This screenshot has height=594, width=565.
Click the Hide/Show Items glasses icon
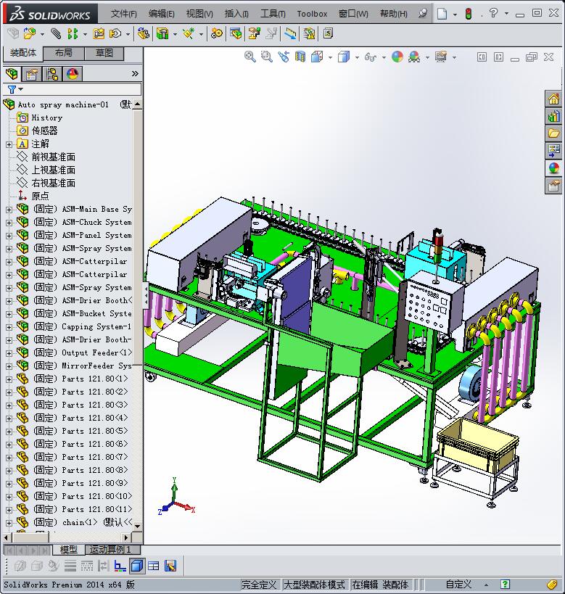point(370,57)
